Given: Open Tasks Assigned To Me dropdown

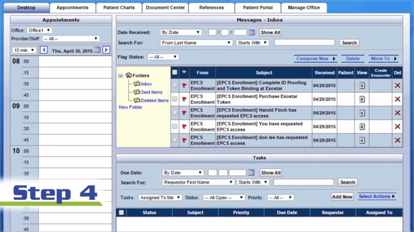Looking at the screenshot, I should [160, 198].
